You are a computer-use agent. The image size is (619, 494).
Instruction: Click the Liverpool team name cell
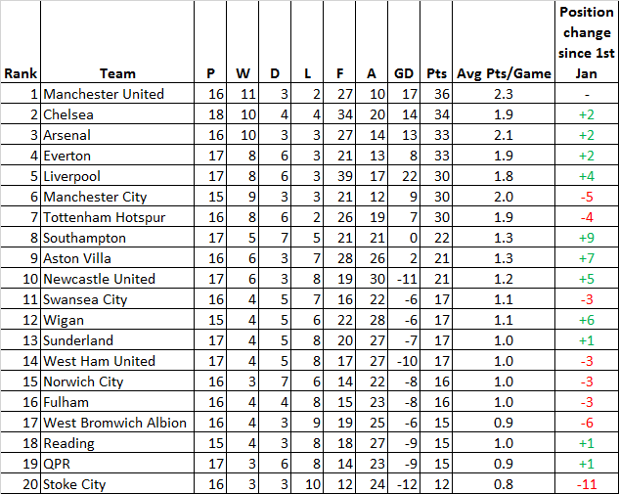click(x=117, y=176)
